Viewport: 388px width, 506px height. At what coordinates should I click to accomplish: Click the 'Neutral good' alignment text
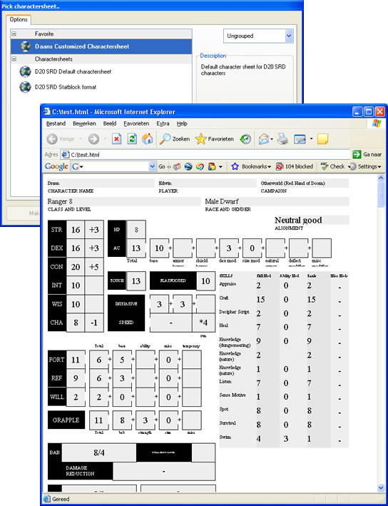coord(298,220)
